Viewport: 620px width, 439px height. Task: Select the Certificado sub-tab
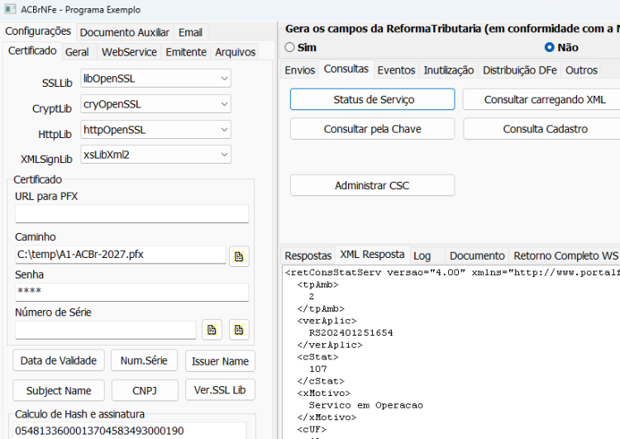32,51
